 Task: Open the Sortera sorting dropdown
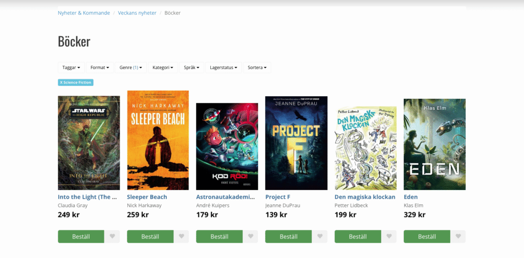coord(257,68)
